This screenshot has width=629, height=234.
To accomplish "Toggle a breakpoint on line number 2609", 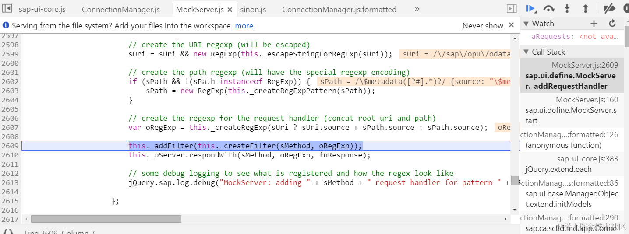I will coord(10,146).
